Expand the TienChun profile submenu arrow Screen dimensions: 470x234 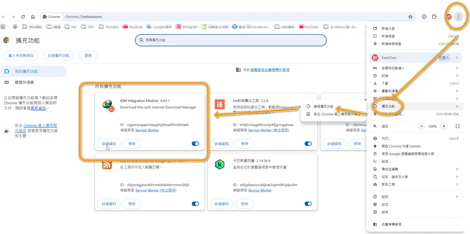457,58
